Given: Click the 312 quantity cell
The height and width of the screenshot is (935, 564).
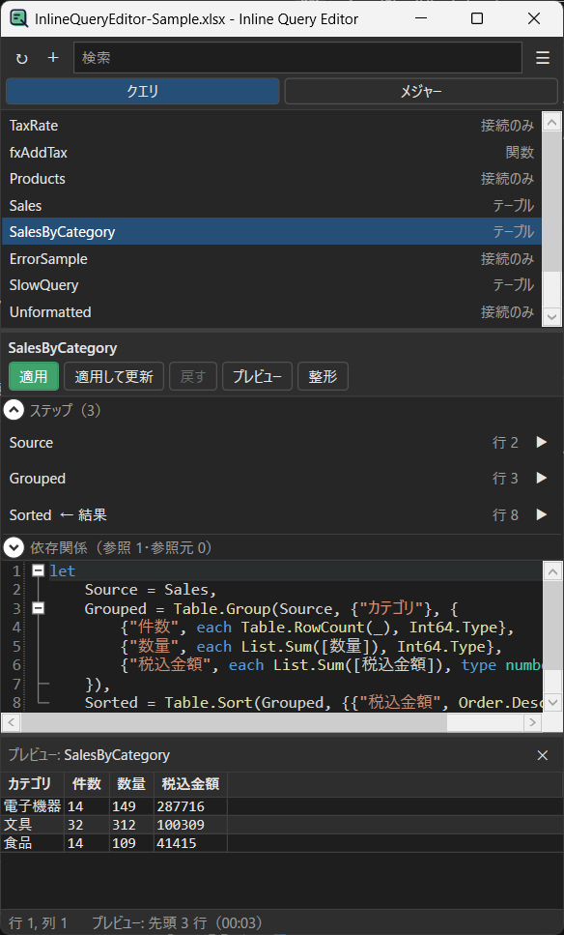Looking at the screenshot, I should pos(131,825).
